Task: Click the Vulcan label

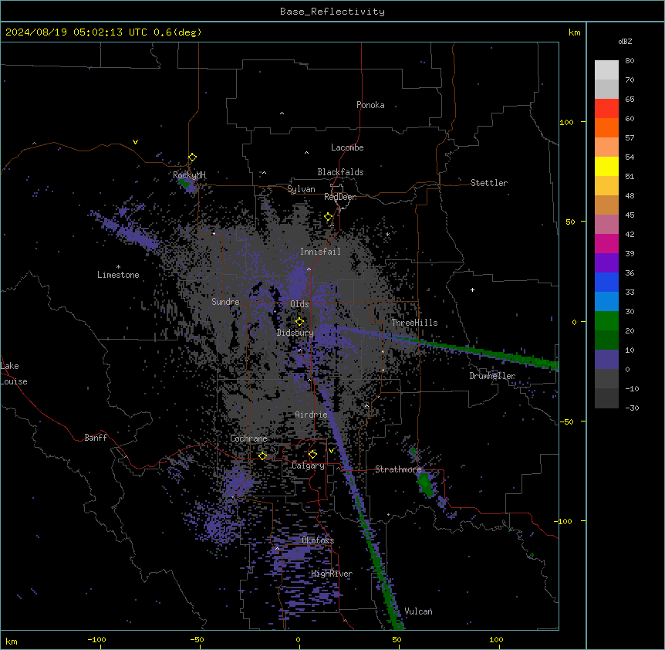Action: 418,611
